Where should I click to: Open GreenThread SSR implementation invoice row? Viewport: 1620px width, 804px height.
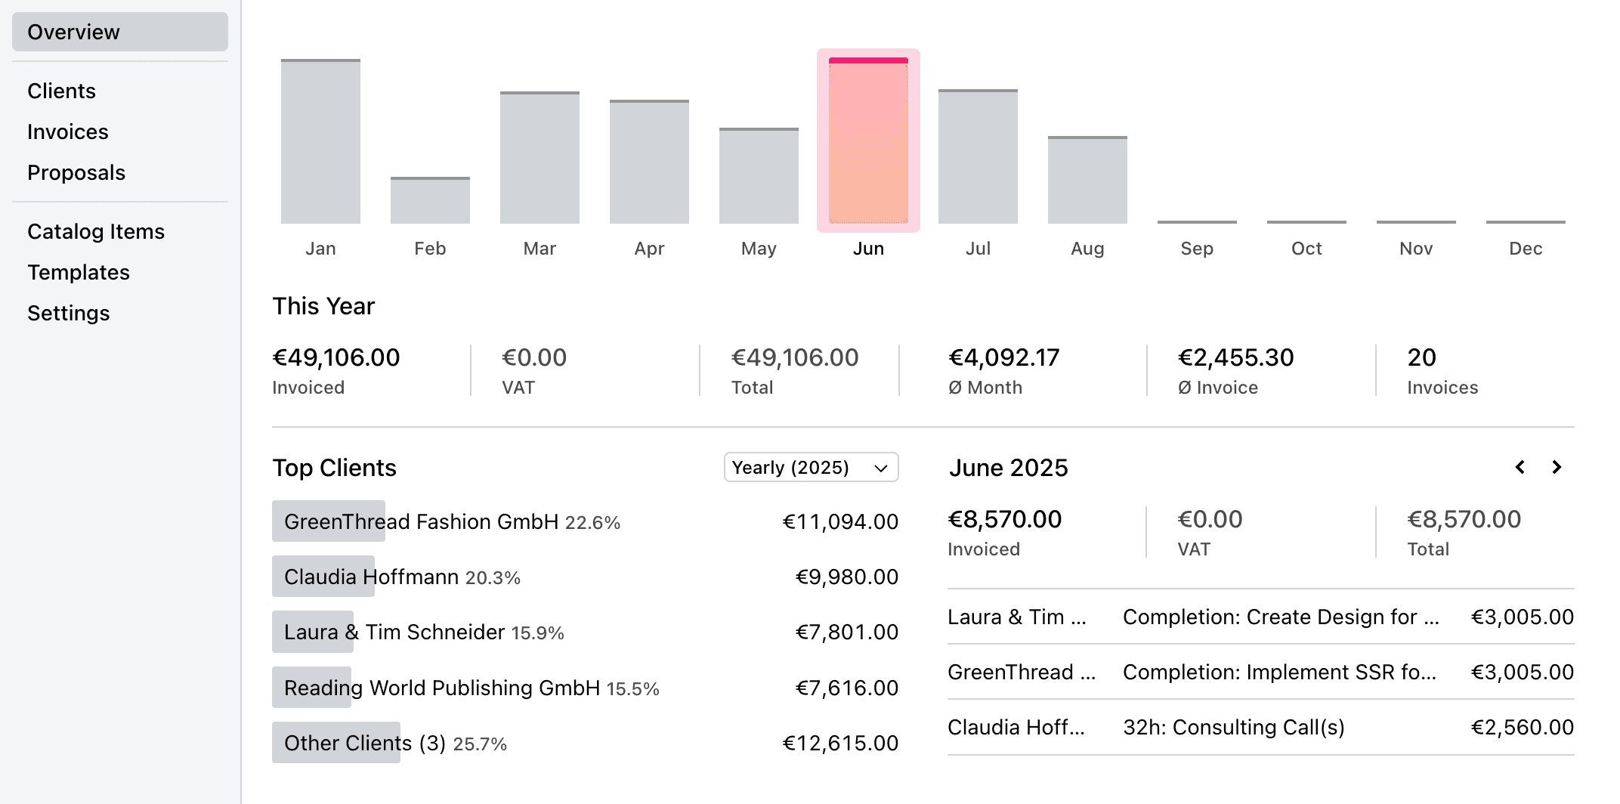[1260, 673]
